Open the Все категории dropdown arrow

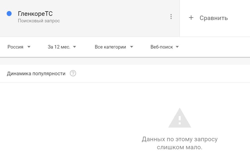tap(132, 47)
